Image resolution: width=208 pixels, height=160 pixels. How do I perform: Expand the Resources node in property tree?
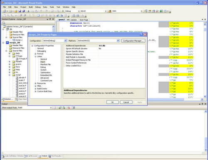tap(35, 83)
